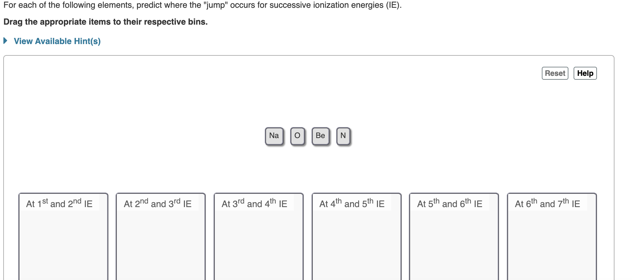
Task: Select the 'At 3rd and 4th IE' bin
Action: pos(259,237)
